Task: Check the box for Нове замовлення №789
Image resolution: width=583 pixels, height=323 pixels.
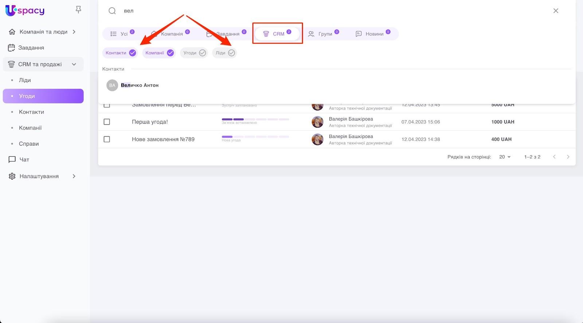Action: click(107, 139)
